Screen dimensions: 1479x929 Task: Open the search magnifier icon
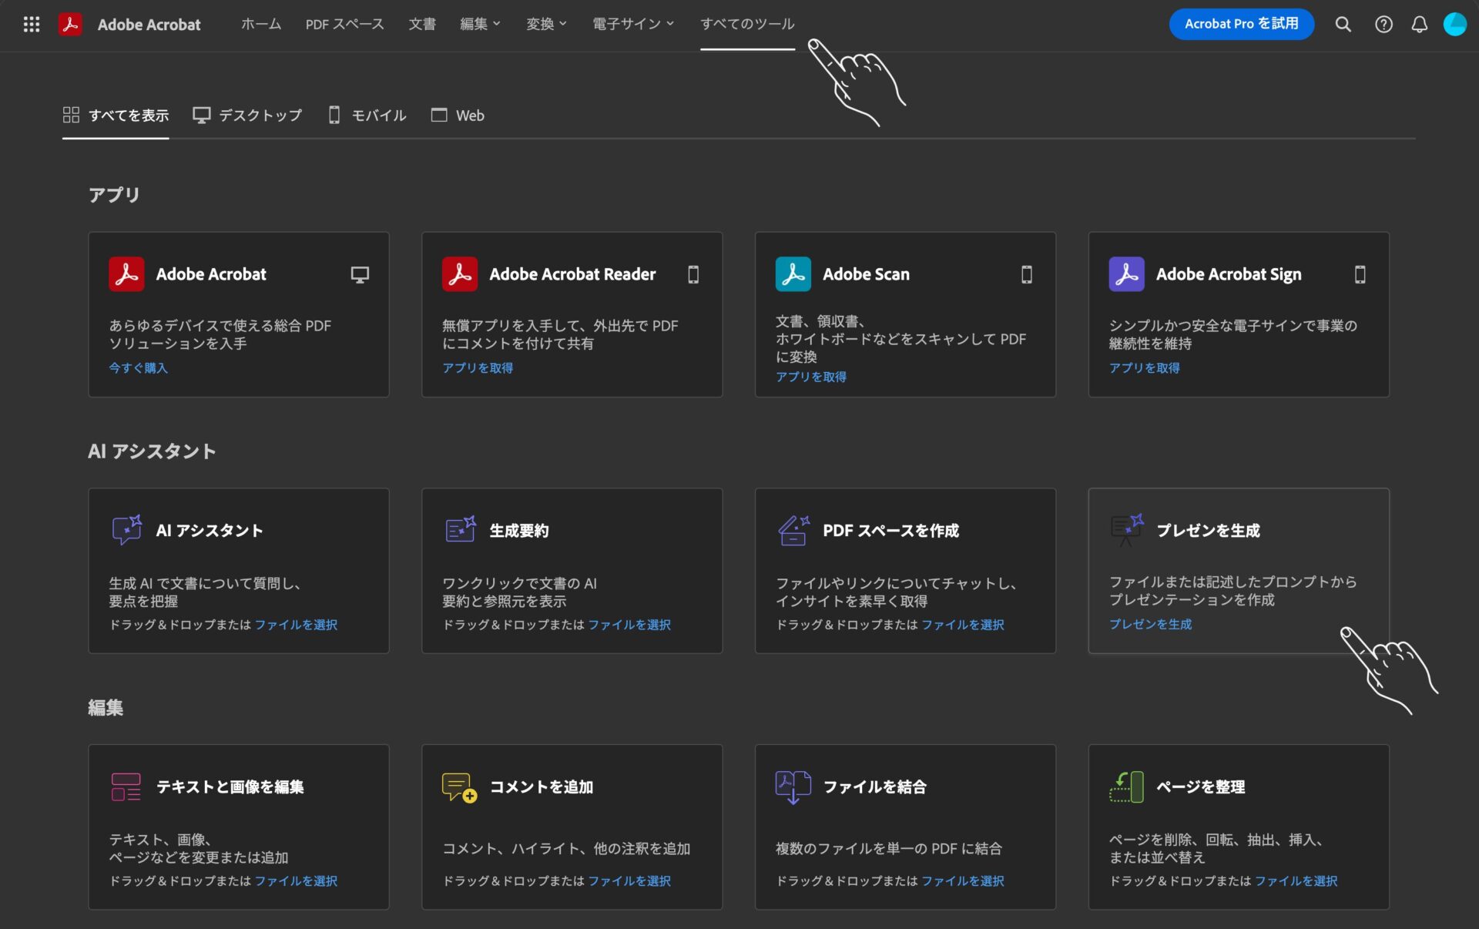[1343, 25]
